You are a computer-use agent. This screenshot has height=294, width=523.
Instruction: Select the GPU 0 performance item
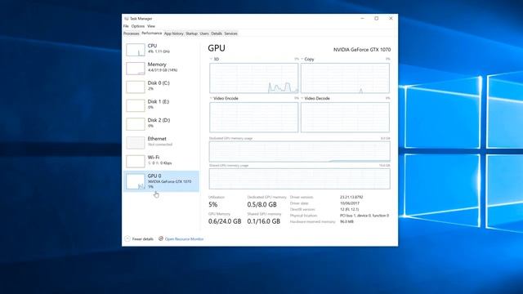point(162,181)
